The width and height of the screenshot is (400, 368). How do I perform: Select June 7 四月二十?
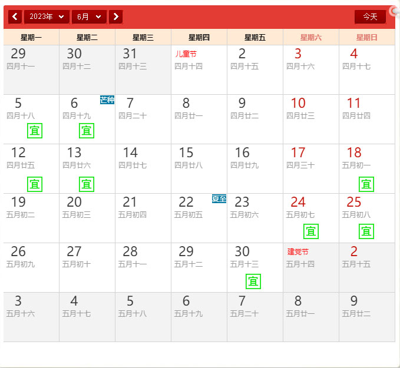click(143, 120)
